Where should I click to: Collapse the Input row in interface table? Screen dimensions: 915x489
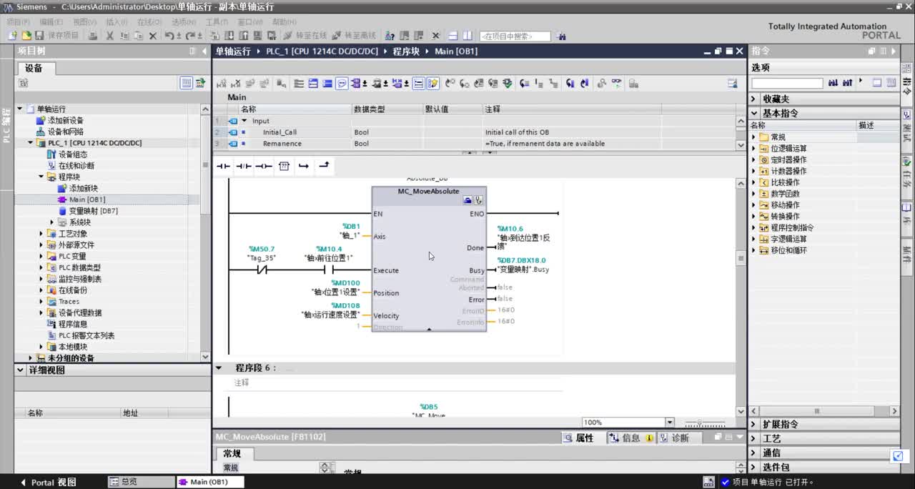click(244, 121)
